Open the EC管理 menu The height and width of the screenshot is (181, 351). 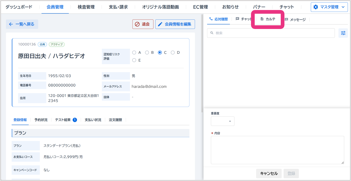[200, 7]
